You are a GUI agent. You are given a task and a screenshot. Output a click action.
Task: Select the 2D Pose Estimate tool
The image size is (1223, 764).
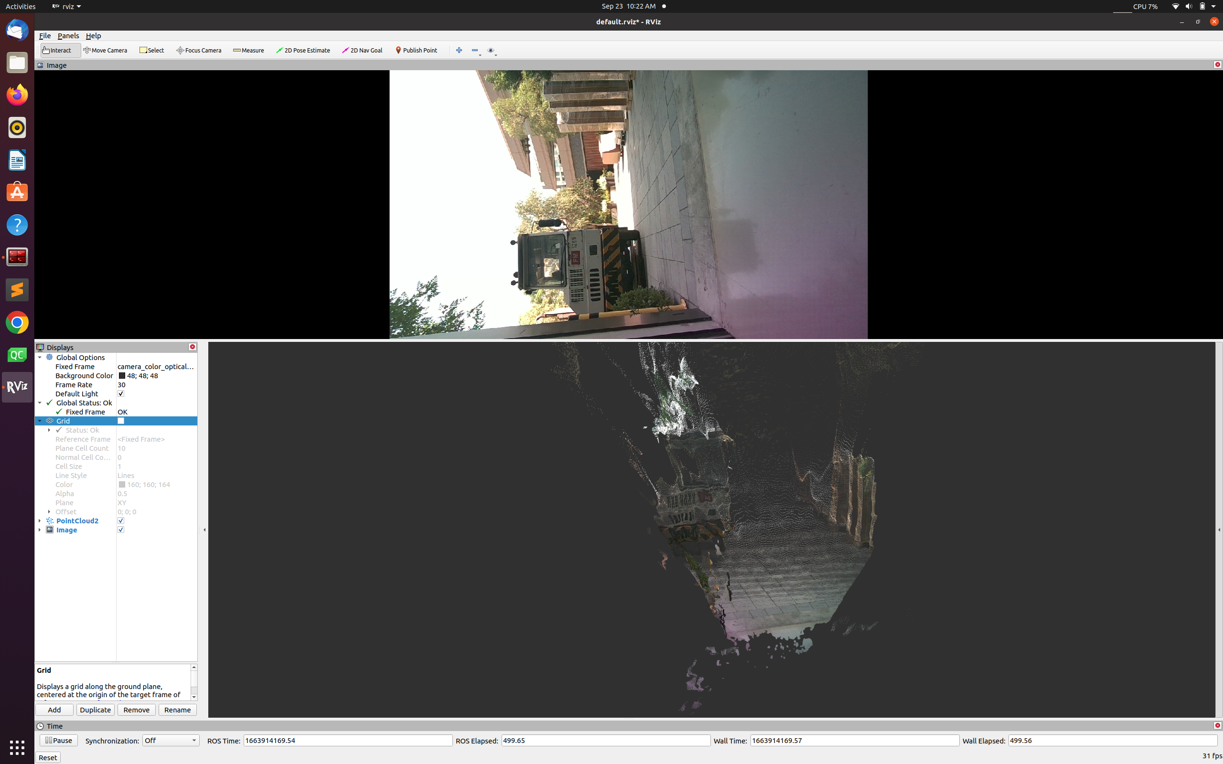[x=303, y=50]
